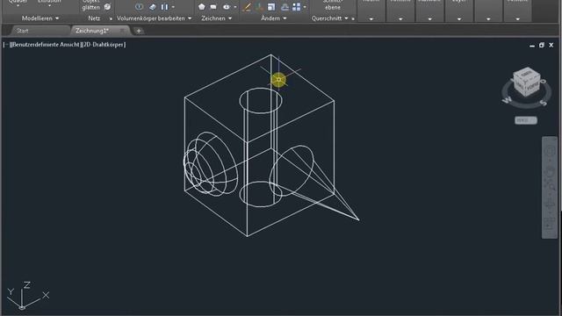Open the Benutzerdefinierte Ansicht view menu
562x316 pixels.
[46, 45]
